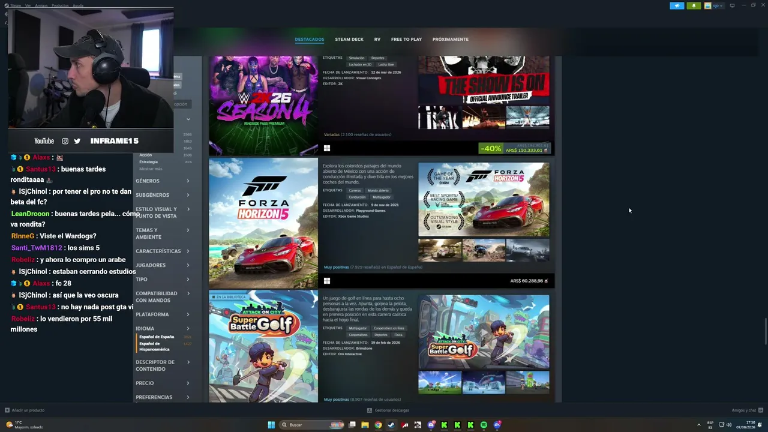
Task: Switch to the FREE TO PLAY tab
Action: point(406,39)
